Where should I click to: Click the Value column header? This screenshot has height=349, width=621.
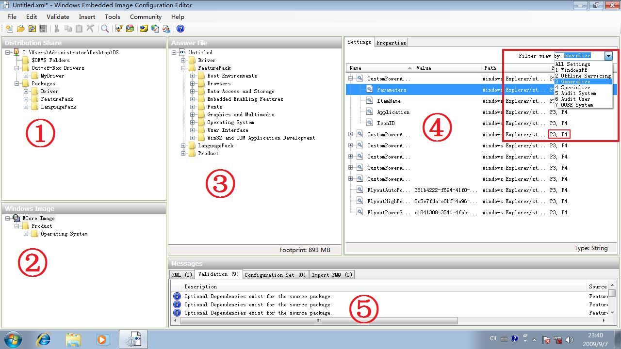coord(447,68)
